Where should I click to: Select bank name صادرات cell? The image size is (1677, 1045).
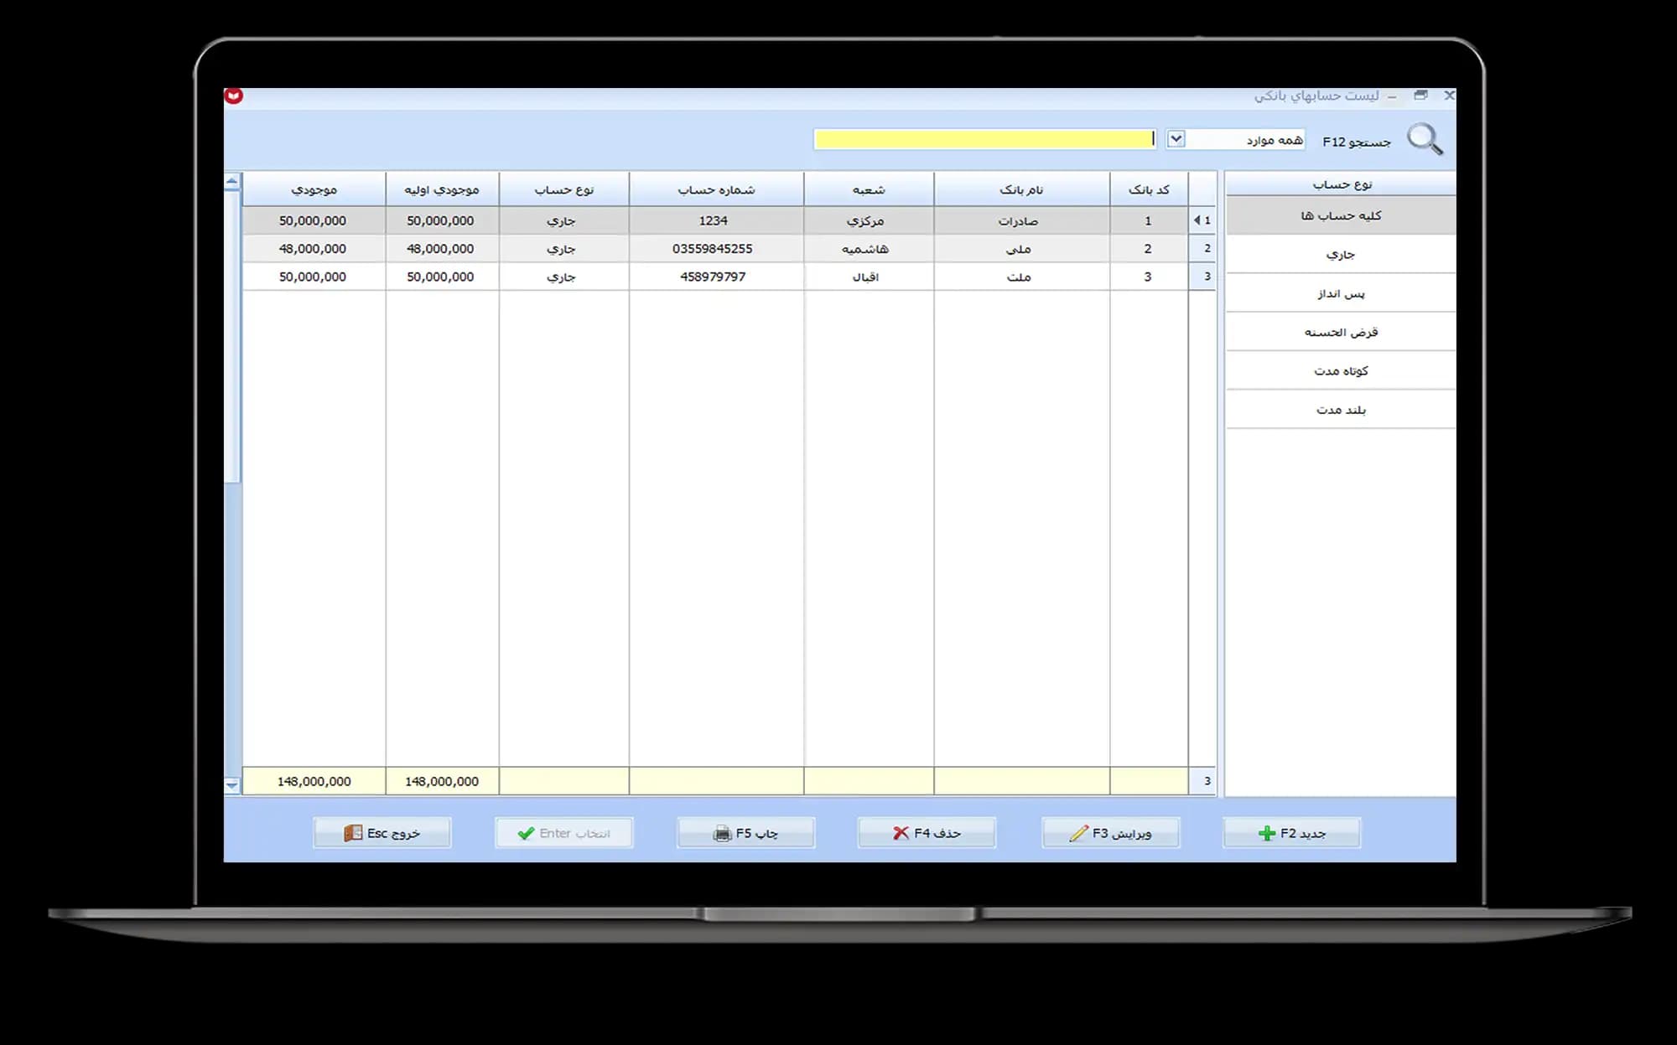(x=1021, y=220)
